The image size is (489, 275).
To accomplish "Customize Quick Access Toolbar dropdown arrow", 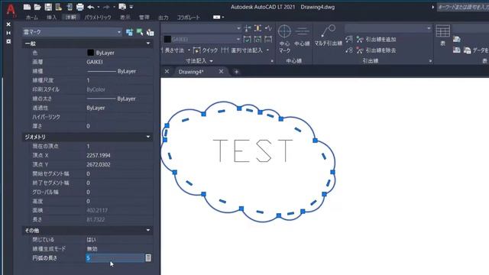I will pyautogui.click(x=131, y=7).
